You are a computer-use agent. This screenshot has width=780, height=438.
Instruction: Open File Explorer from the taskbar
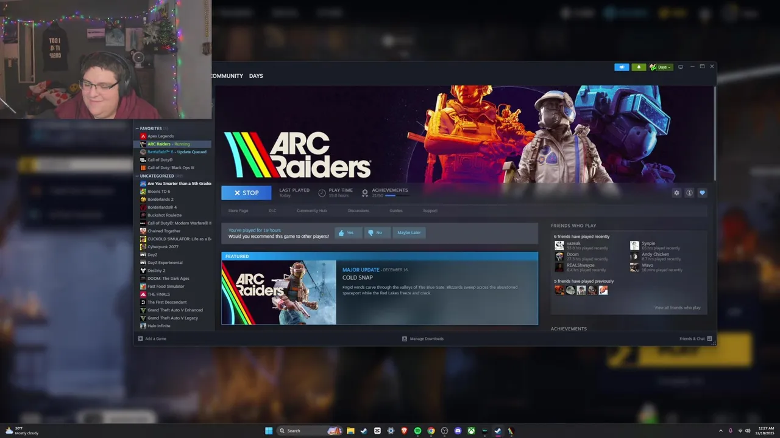(x=350, y=431)
